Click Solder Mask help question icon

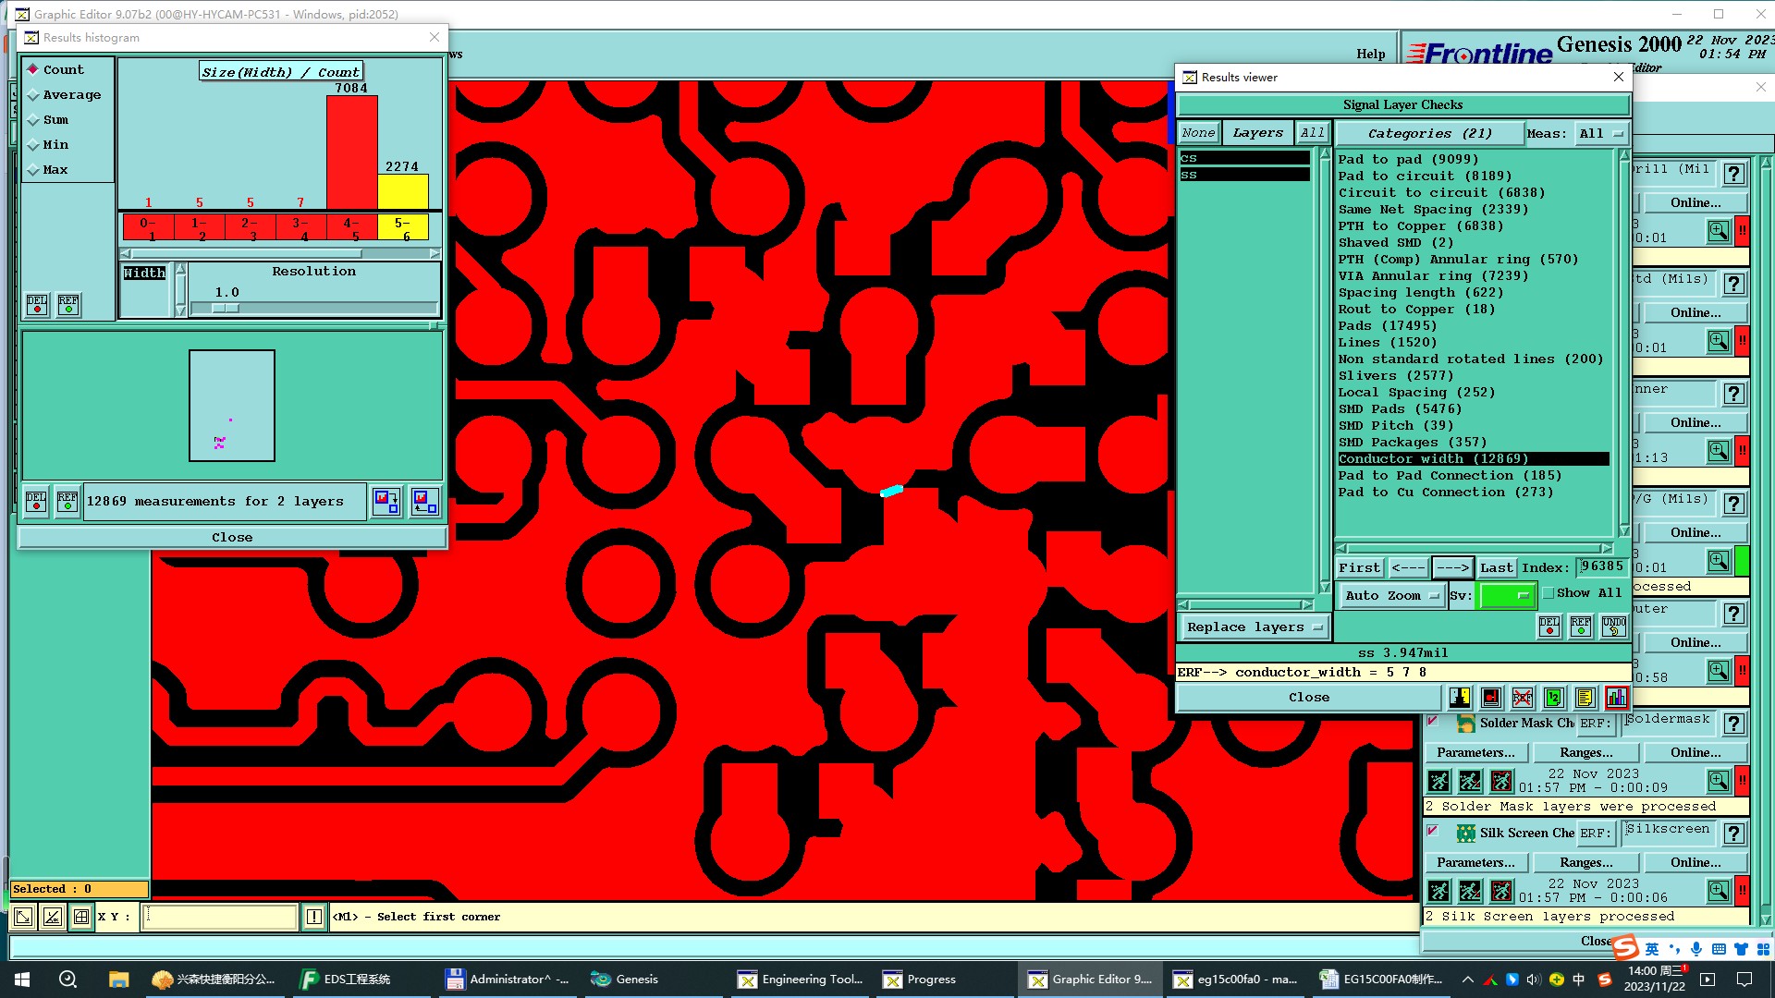click(x=1734, y=724)
